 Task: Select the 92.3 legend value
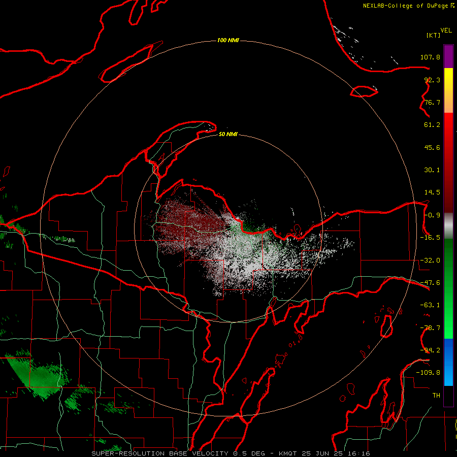pyautogui.click(x=432, y=80)
